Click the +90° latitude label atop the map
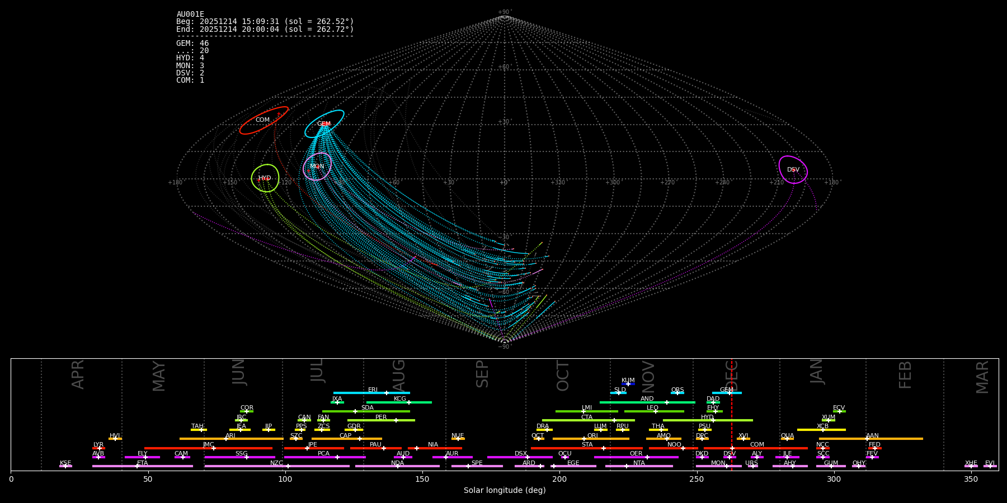Screen dimensions: 1007x503 (504, 12)
